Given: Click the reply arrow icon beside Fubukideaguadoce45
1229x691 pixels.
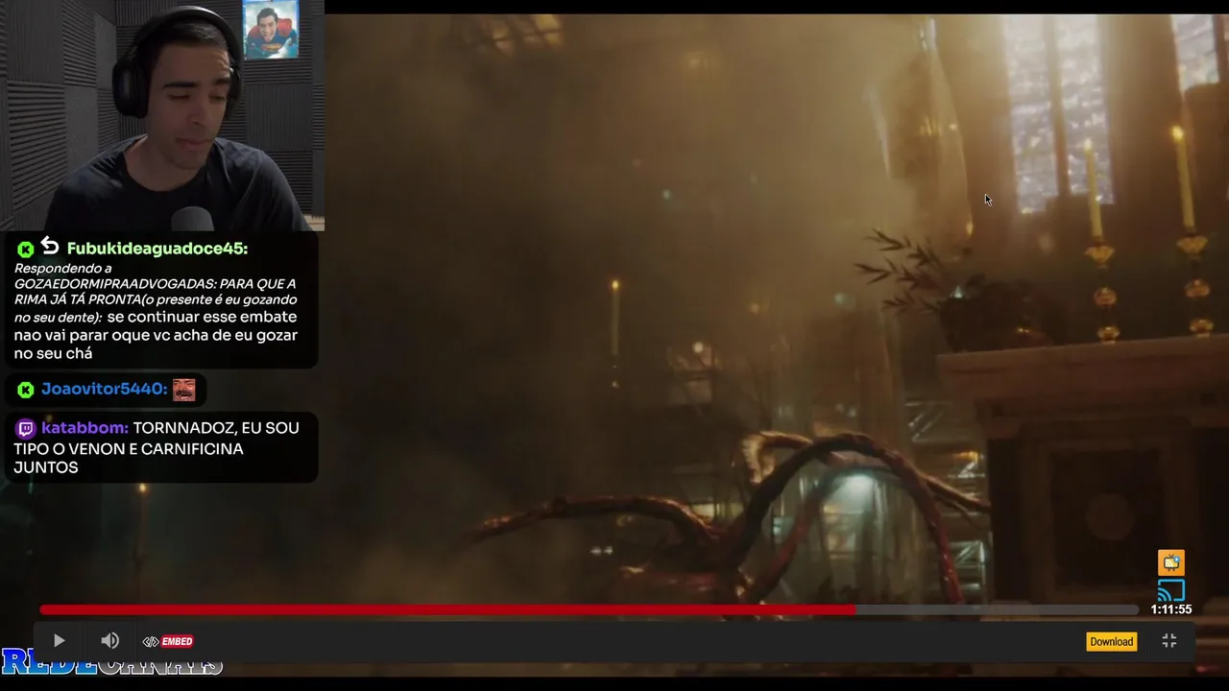Looking at the screenshot, I should click(50, 248).
